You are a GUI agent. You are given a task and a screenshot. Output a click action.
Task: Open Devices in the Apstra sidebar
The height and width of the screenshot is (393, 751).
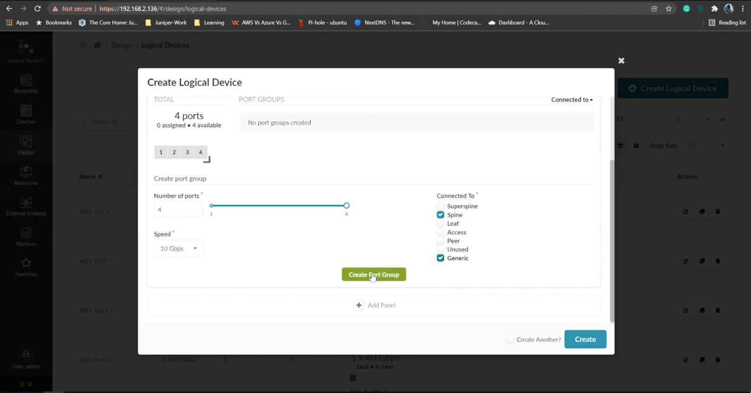(x=26, y=115)
